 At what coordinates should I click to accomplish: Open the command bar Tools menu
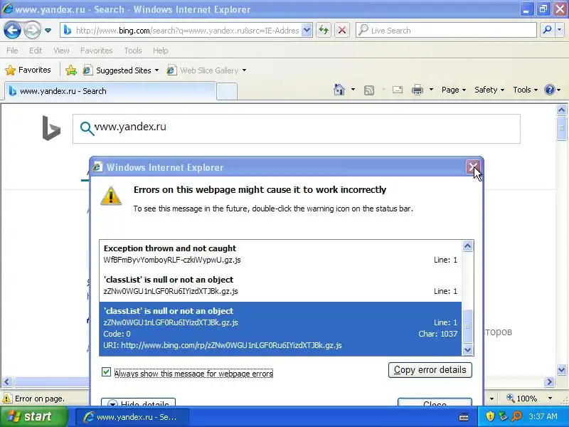point(525,90)
